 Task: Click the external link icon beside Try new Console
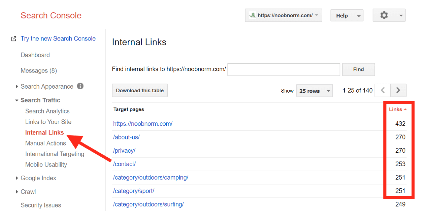(x=14, y=39)
